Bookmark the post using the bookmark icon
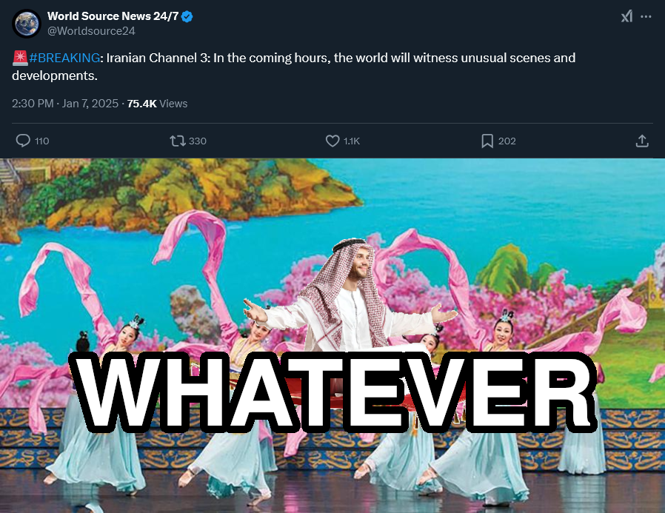The height and width of the screenshot is (513, 665). [x=487, y=141]
